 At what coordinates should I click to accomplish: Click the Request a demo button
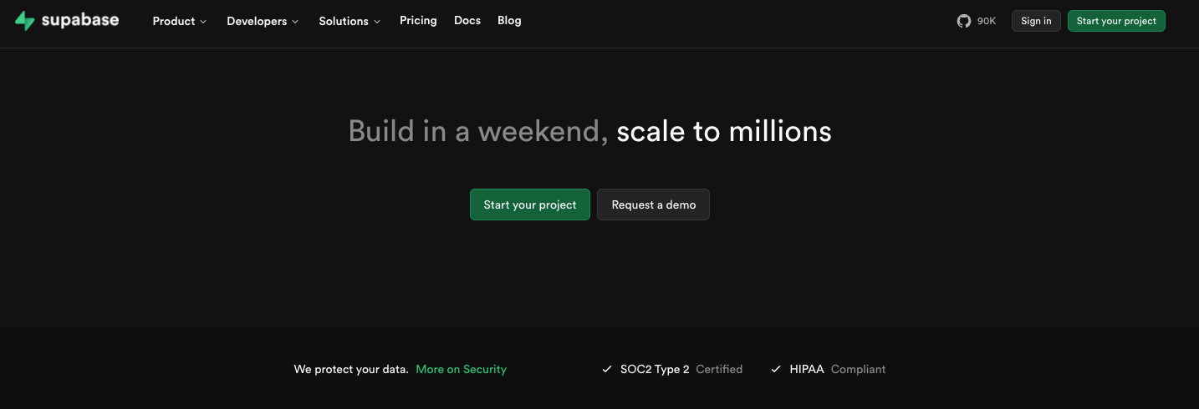653,204
